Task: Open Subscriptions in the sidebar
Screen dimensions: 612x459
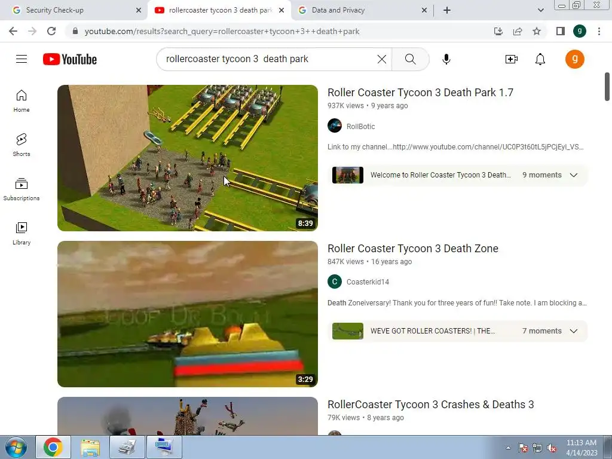Action: pos(22,189)
